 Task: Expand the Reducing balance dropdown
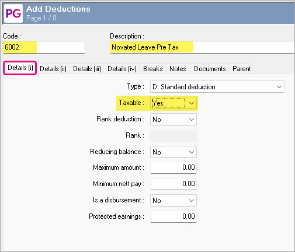pos(173,152)
